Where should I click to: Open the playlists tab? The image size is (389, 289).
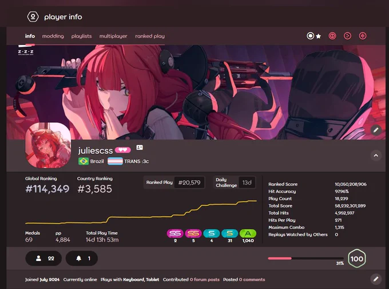click(x=81, y=36)
